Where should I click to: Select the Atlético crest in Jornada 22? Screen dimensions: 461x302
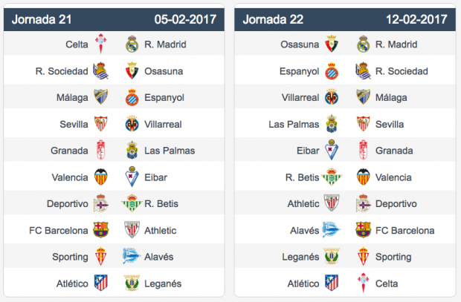pos(332,283)
